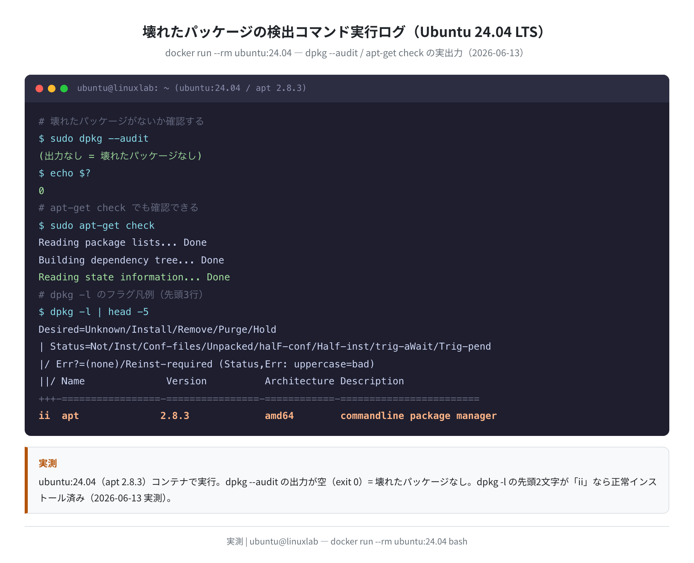Select the command '$ sudo dpkg --audit'

click(94, 139)
